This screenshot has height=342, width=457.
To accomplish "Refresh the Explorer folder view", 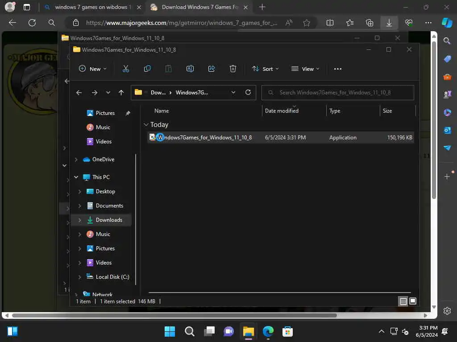I will point(248,92).
